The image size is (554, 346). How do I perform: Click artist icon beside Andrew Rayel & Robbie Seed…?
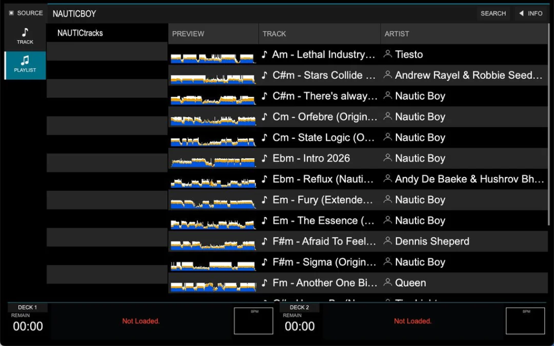[x=387, y=75]
